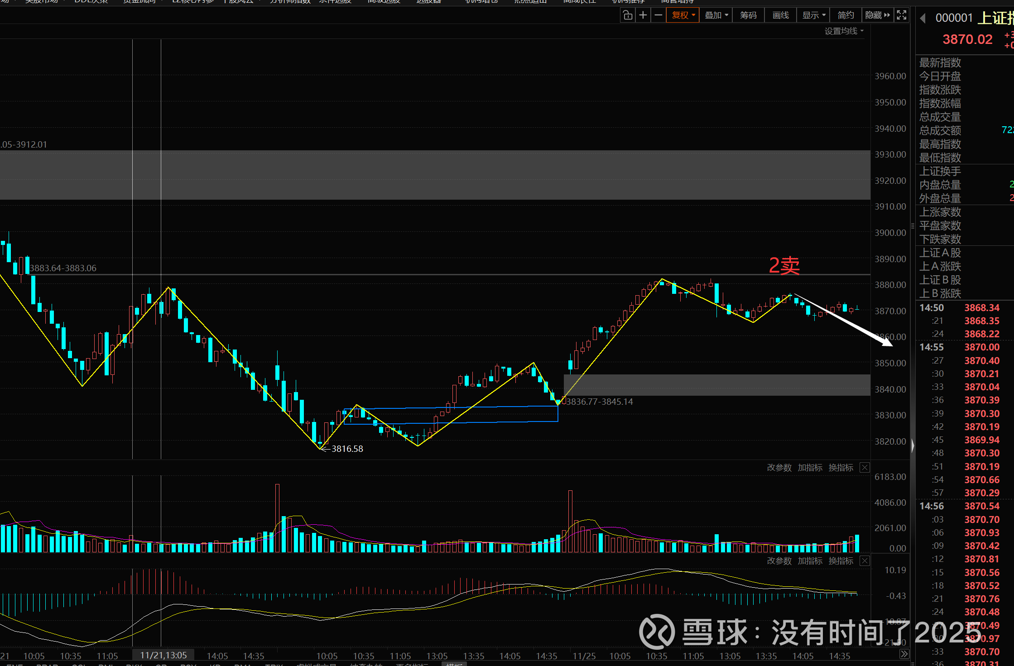This screenshot has height=666, width=1014.
Task: Click the unlock padlock icon in chart toolbar
Action: coord(628,15)
